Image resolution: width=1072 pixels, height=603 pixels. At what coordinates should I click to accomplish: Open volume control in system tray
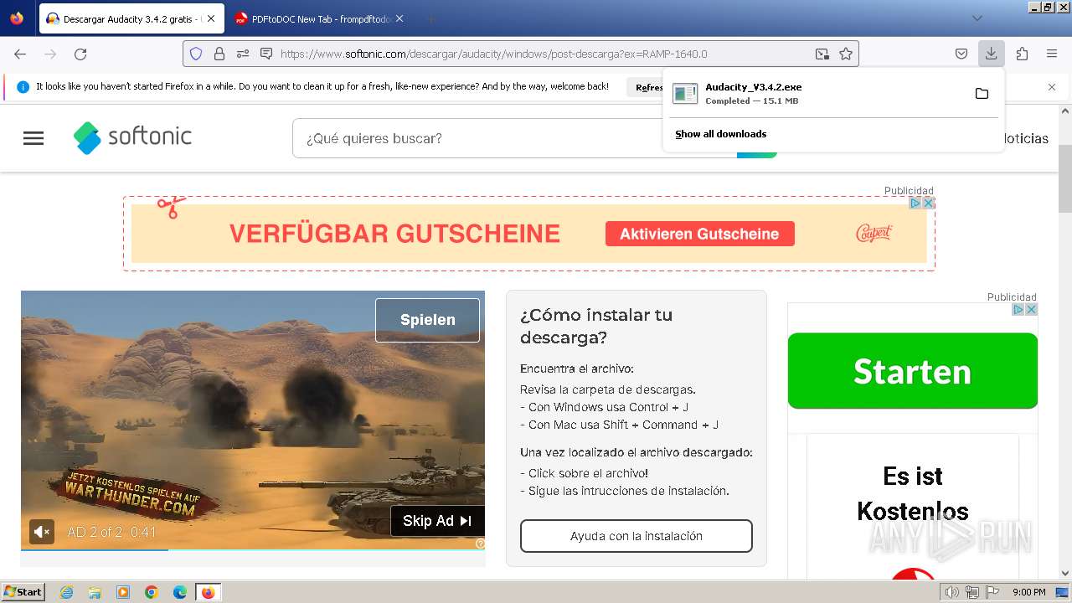click(x=952, y=592)
